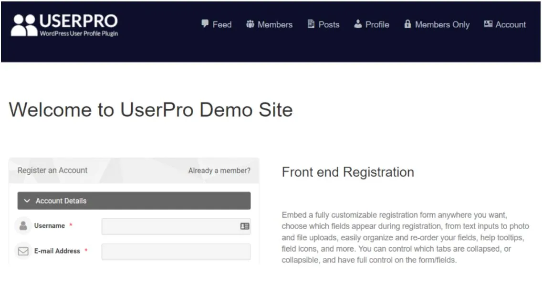Click the envelope icon beside E-mail Address

(x=22, y=251)
